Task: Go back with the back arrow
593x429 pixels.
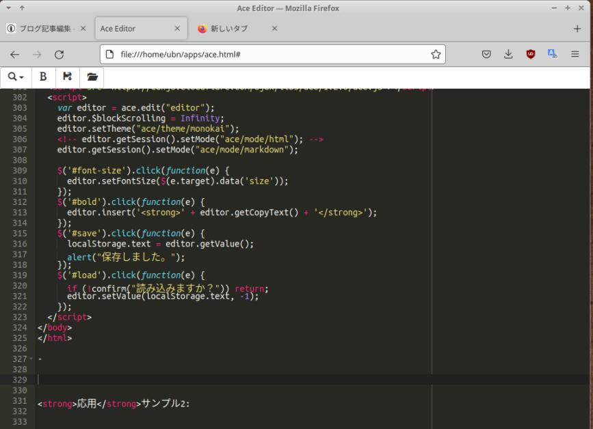Action: pos(15,55)
